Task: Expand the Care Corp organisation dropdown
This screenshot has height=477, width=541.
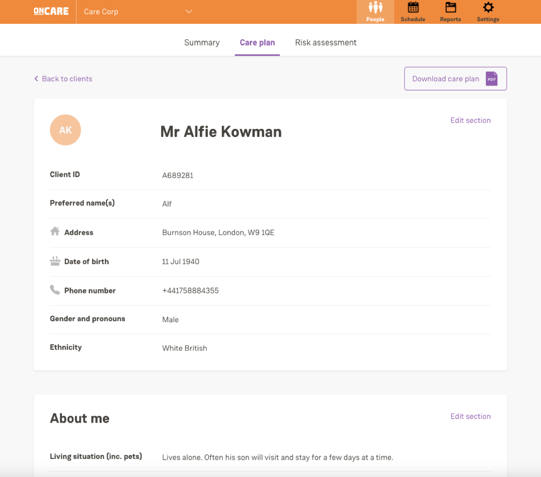Action: [189, 11]
